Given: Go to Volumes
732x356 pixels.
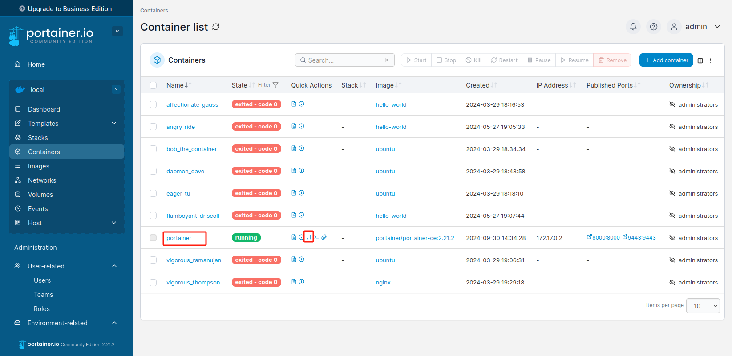Looking at the screenshot, I should pyautogui.click(x=40, y=195).
